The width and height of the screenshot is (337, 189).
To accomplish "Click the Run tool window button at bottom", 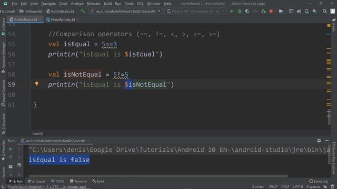I will pos(16,181).
